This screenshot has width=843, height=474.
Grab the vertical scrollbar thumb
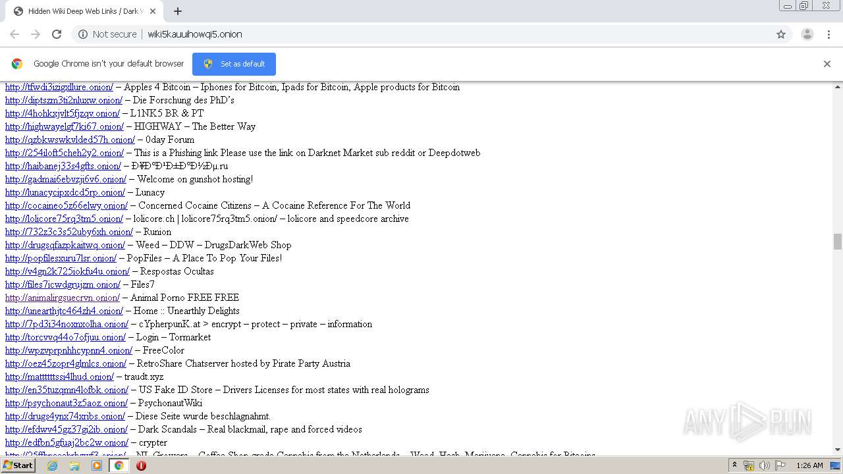838,242
